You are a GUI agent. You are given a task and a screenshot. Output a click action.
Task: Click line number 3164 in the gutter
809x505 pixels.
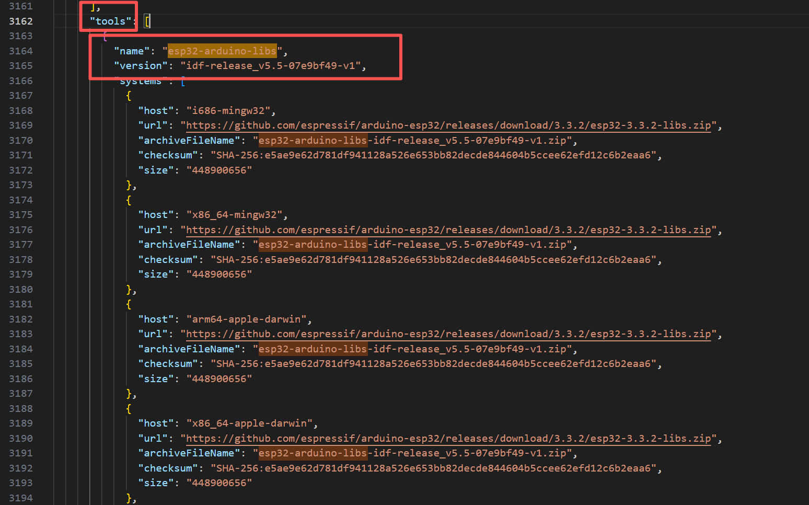tap(21, 51)
